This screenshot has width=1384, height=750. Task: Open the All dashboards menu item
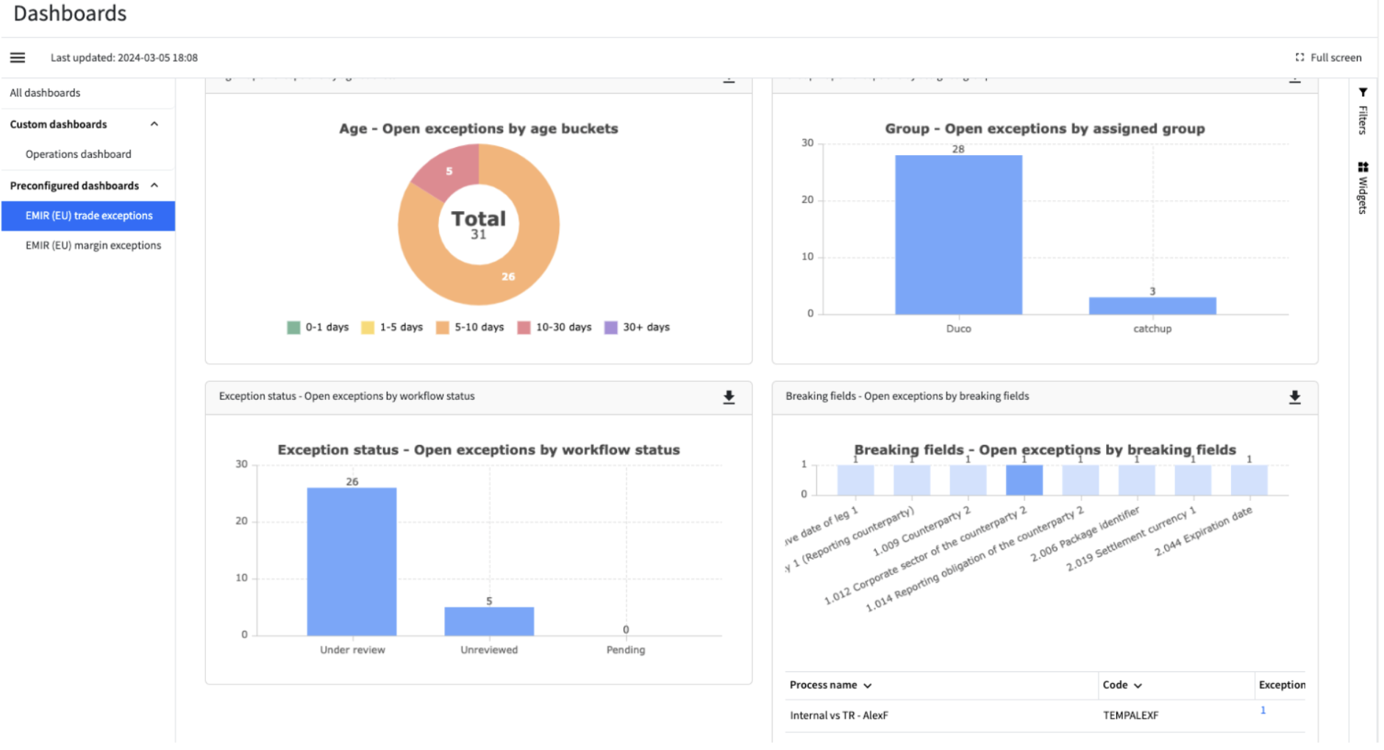tap(45, 93)
